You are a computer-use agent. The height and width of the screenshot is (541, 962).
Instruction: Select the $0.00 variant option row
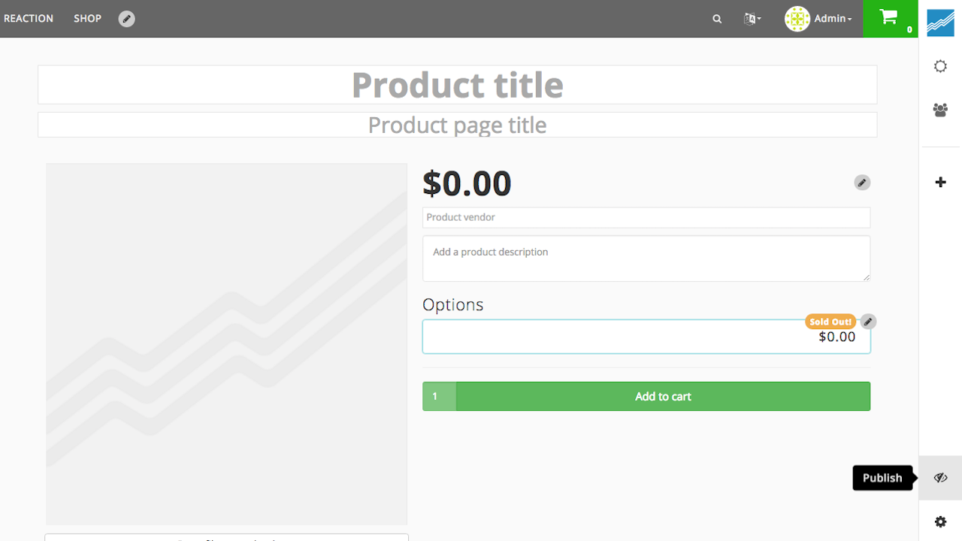[x=646, y=337]
